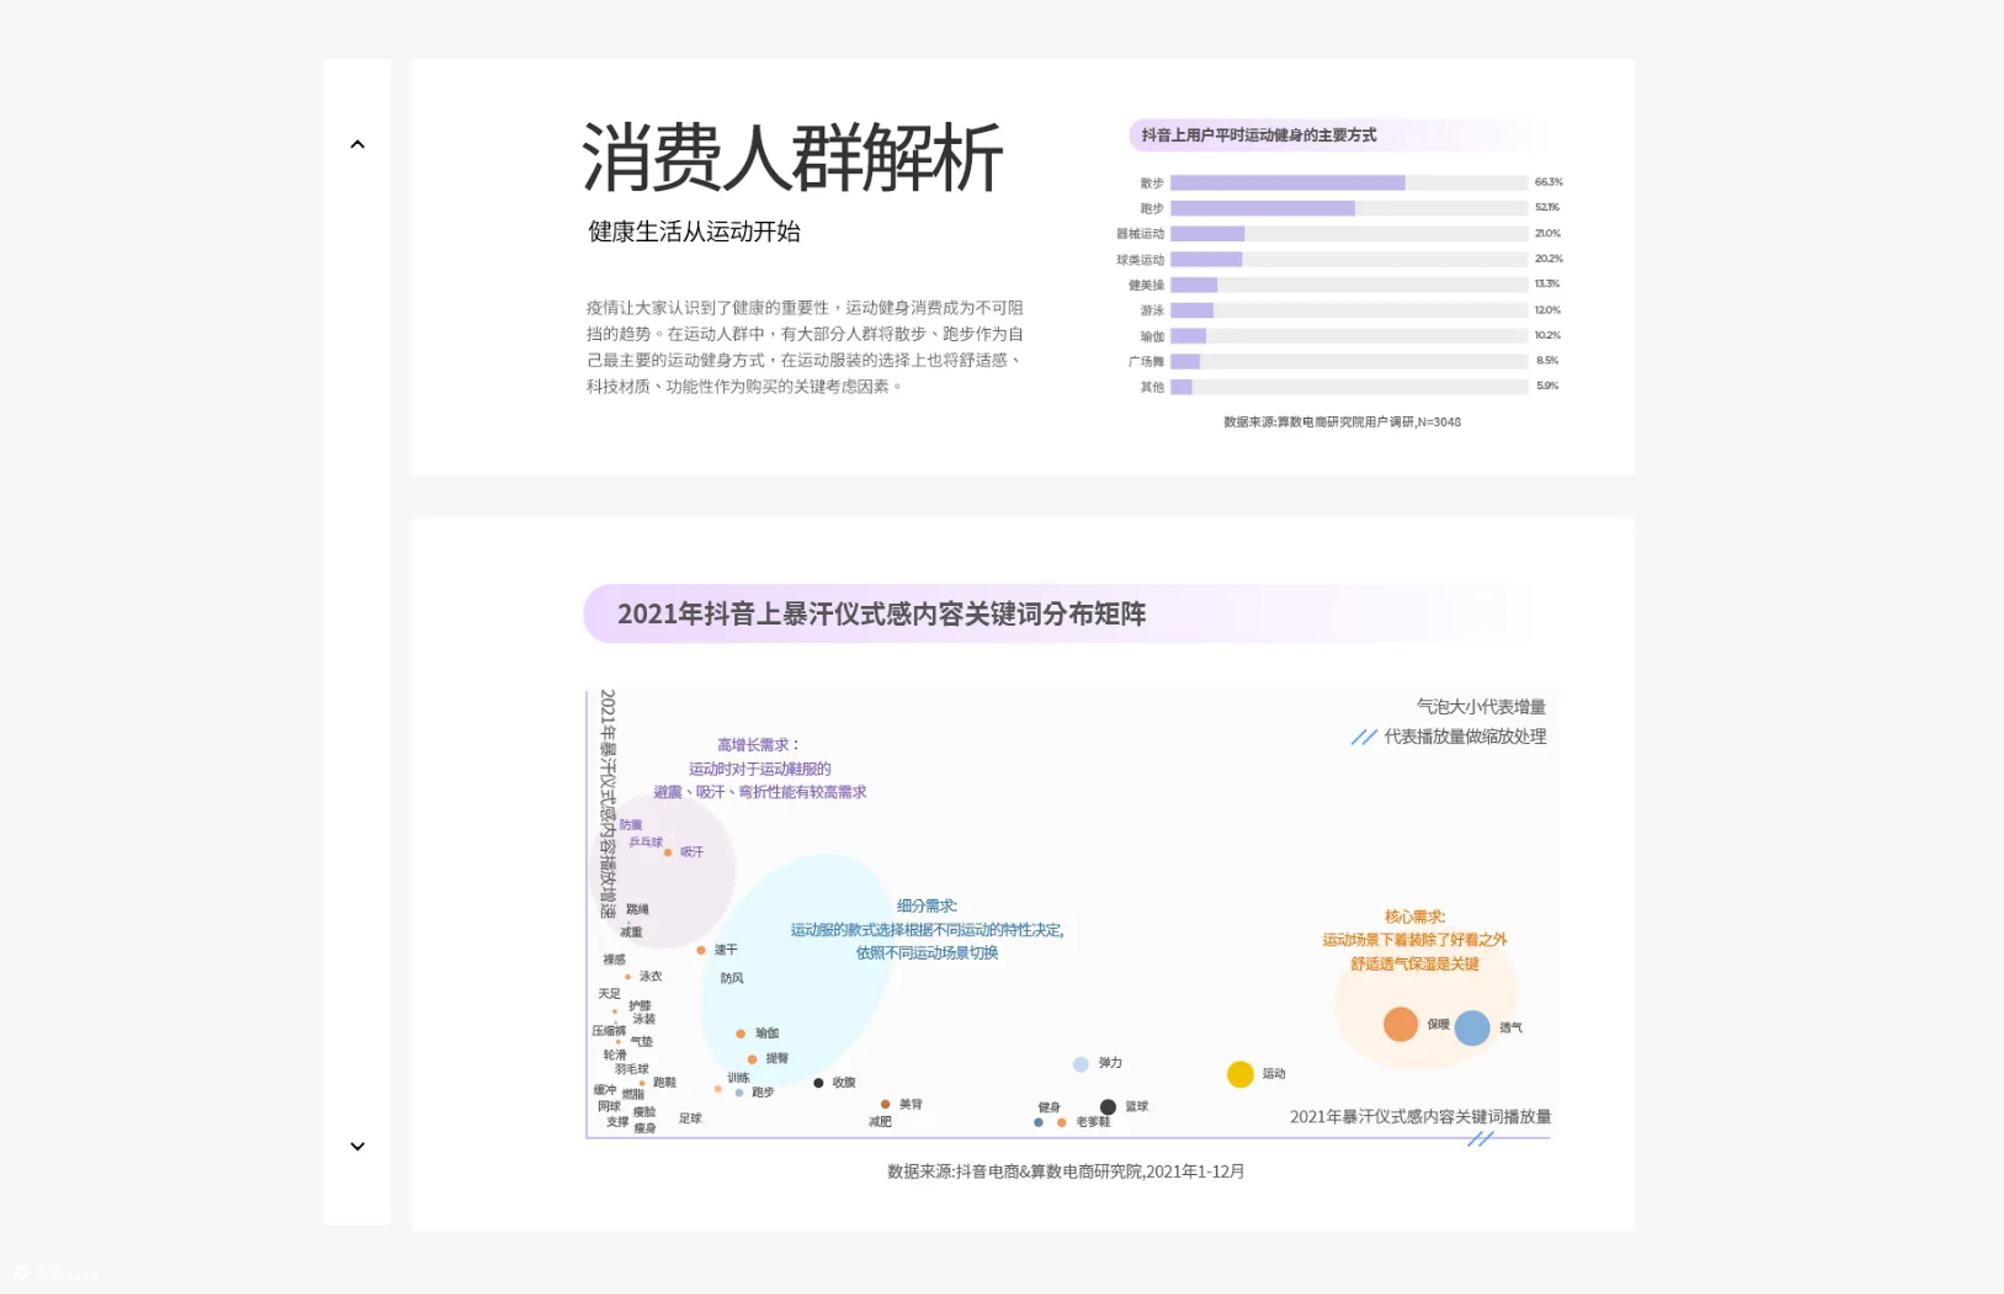The width and height of the screenshot is (2004, 1294).
Task: Go to previous page with up chevron
Action: (x=357, y=144)
